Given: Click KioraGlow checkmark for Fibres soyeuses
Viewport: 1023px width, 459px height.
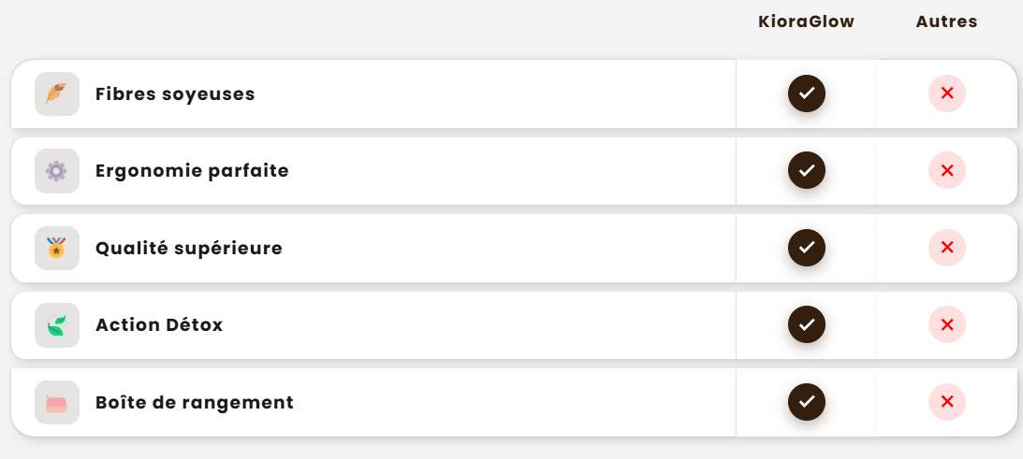Looking at the screenshot, I should (806, 93).
